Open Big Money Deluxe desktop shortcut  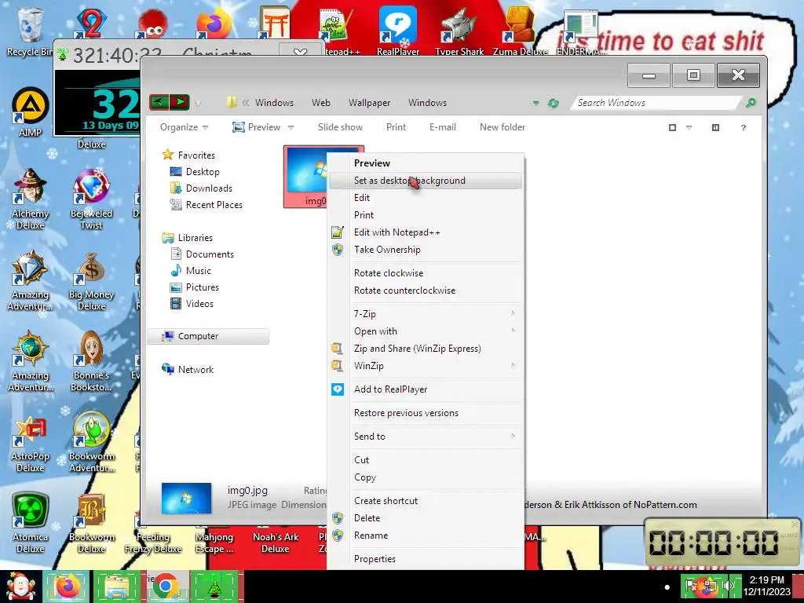[x=91, y=281]
